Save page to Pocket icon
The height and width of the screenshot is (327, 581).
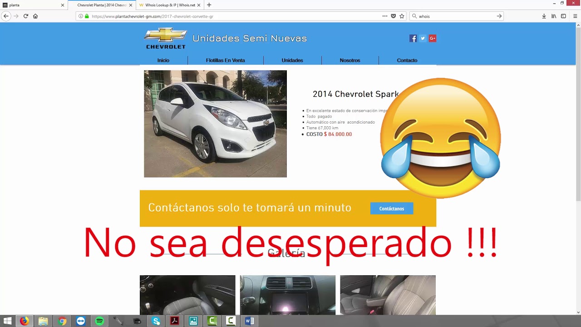pos(394,16)
